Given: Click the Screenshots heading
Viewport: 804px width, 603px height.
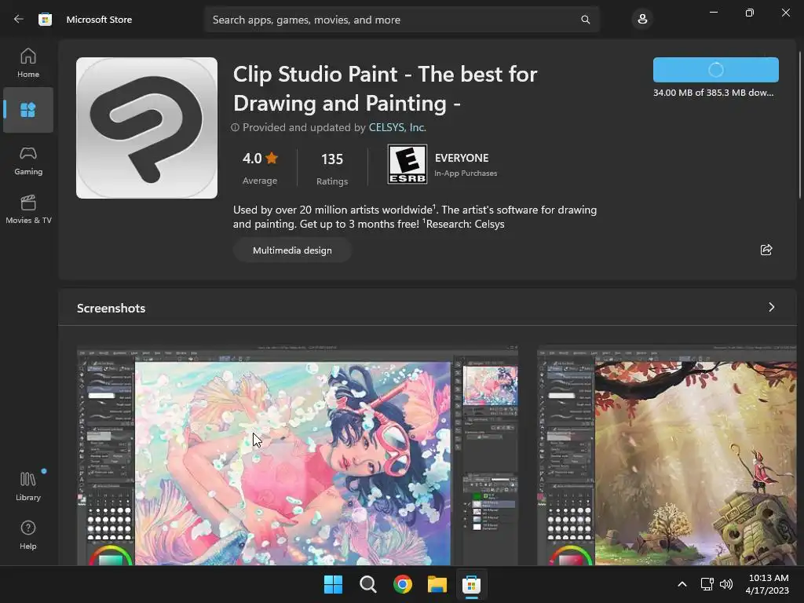Looking at the screenshot, I should (x=111, y=308).
